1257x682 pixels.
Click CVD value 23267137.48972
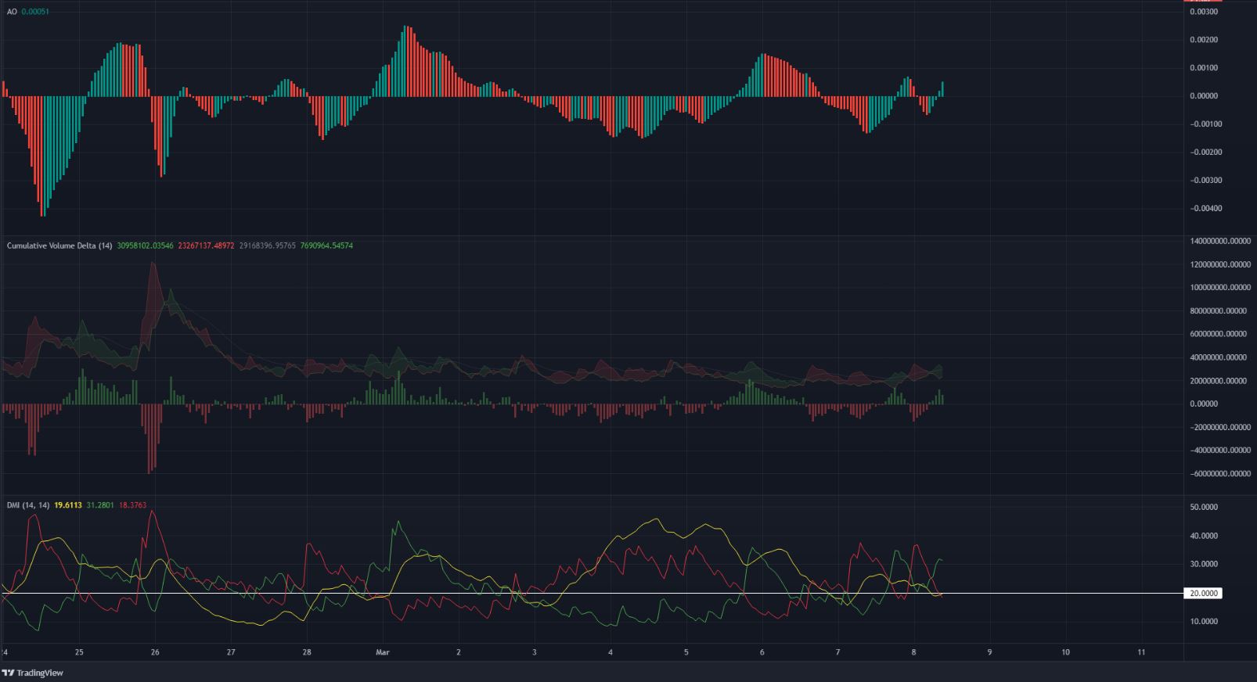coord(207,246)
